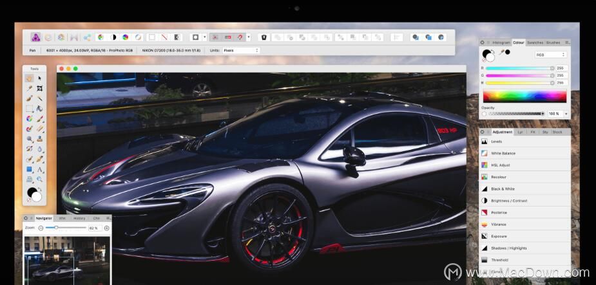Open the RGB colour model dropdown
The width and height of the screenshot is (596, 285).
point(551,55)
